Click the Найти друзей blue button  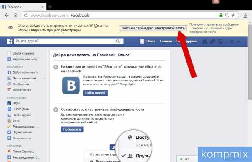click(x=95, y=93)
